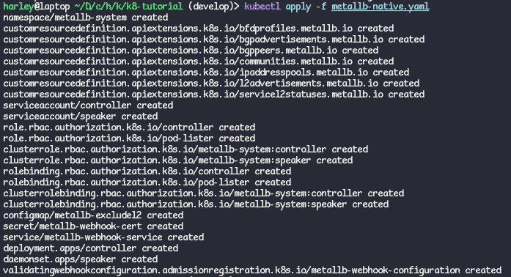Click the communities.metallb.io output line
This screenshot has width=511, height=277.
click(x=199, y=62)
